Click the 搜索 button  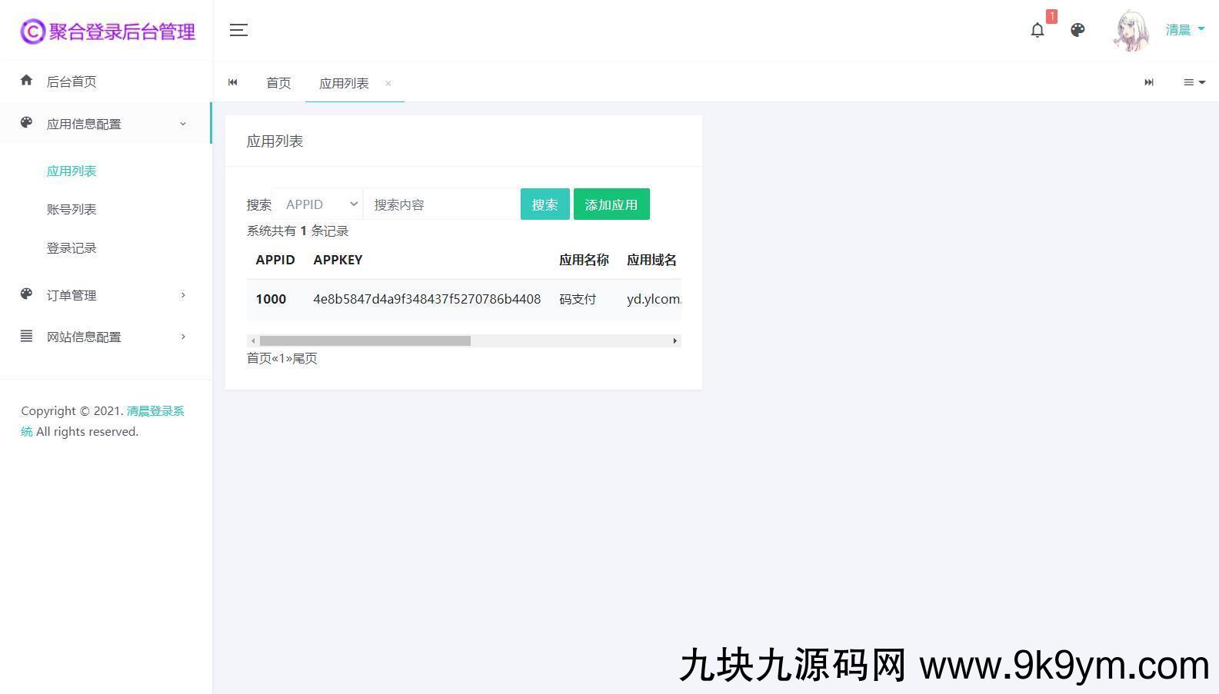(545, 204)
